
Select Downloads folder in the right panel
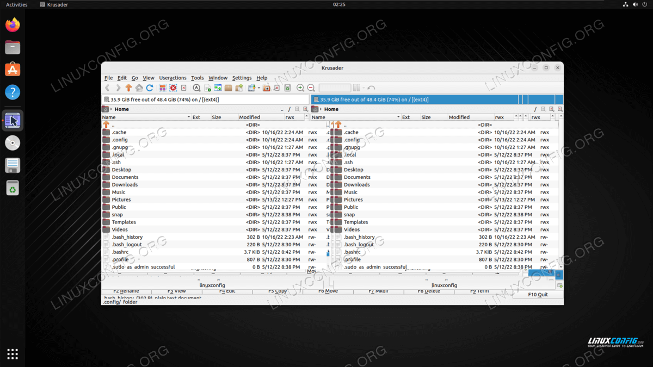click(445, 185)
